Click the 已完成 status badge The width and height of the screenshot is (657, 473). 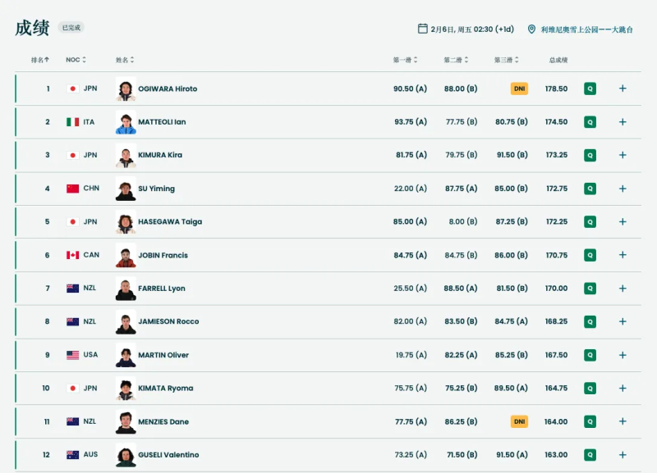[71, 28]
